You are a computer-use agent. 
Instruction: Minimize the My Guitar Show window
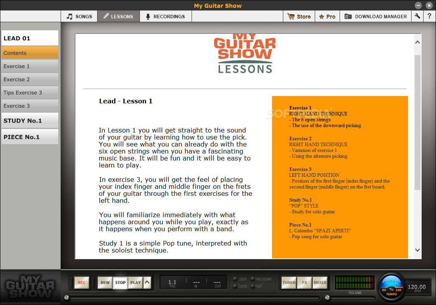pos(418,5)
